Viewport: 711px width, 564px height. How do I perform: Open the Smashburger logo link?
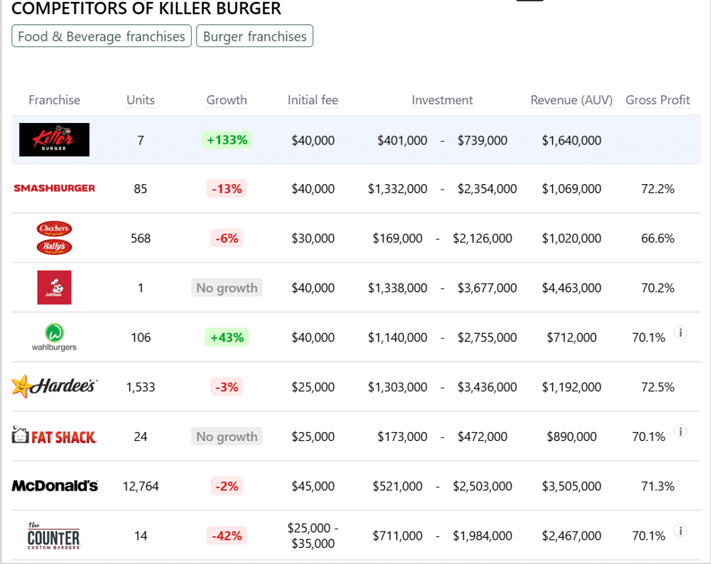54,188
